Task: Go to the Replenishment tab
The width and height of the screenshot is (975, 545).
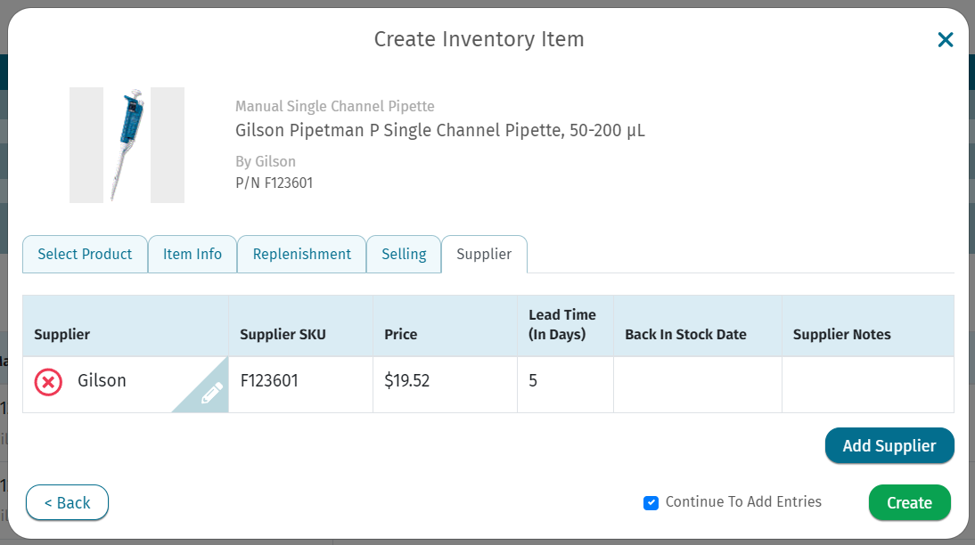Action: pos(301,255)
